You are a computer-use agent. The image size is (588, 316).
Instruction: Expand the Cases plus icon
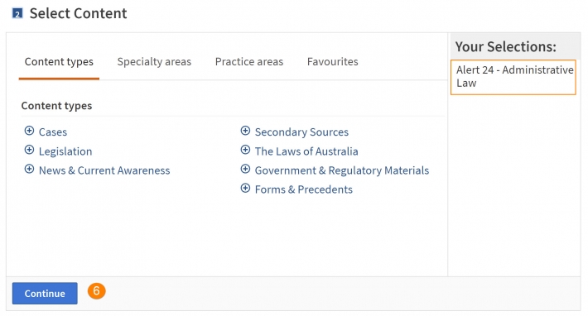tap(29, 131)
